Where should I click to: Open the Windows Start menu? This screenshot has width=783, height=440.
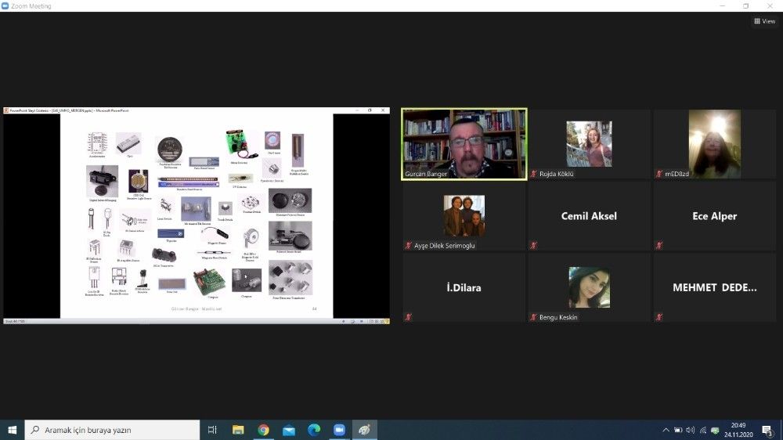(x=13, y=430)
